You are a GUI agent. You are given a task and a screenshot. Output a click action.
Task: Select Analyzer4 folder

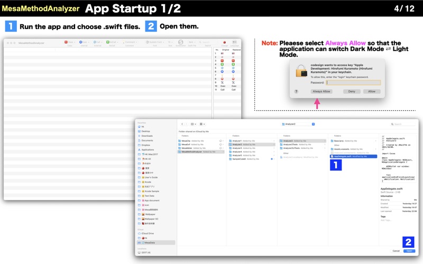pyautogui.click(x=252, y=152)
